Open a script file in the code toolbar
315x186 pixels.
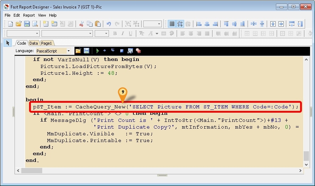click(78, 51)
